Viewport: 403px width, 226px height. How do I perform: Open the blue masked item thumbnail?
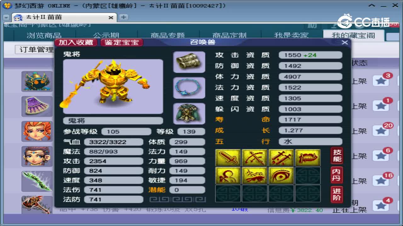tap(37, 81)
